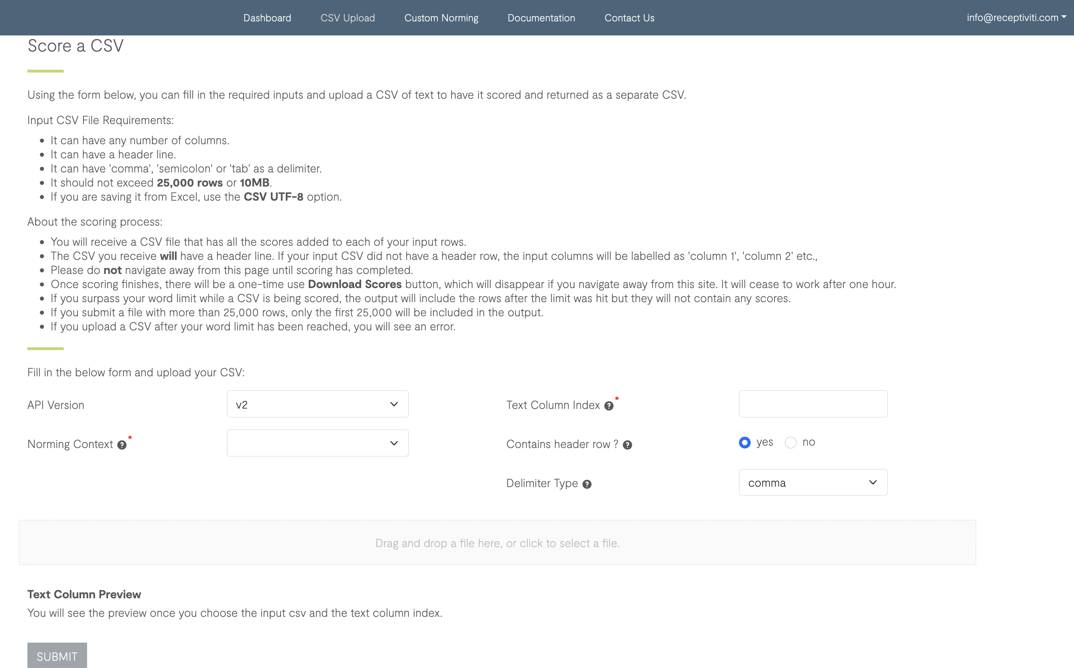Expand the Norming Context dropdown
Screen dimensions: 1074x668
317,443
